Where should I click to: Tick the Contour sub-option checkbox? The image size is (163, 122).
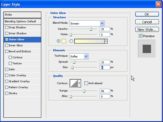10,57
